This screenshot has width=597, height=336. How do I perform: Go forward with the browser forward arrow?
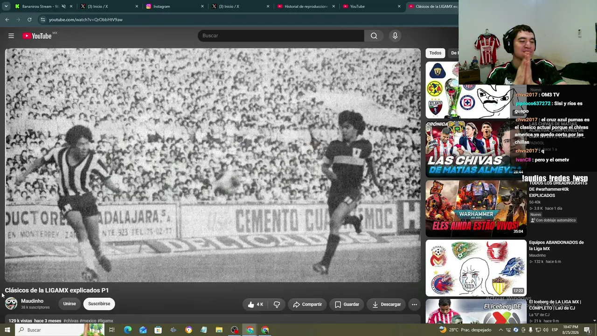point(18,20)
